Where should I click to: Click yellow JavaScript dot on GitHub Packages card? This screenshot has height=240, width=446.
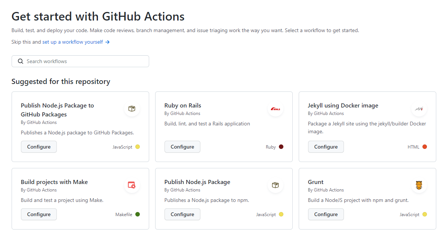pos(138,147)
